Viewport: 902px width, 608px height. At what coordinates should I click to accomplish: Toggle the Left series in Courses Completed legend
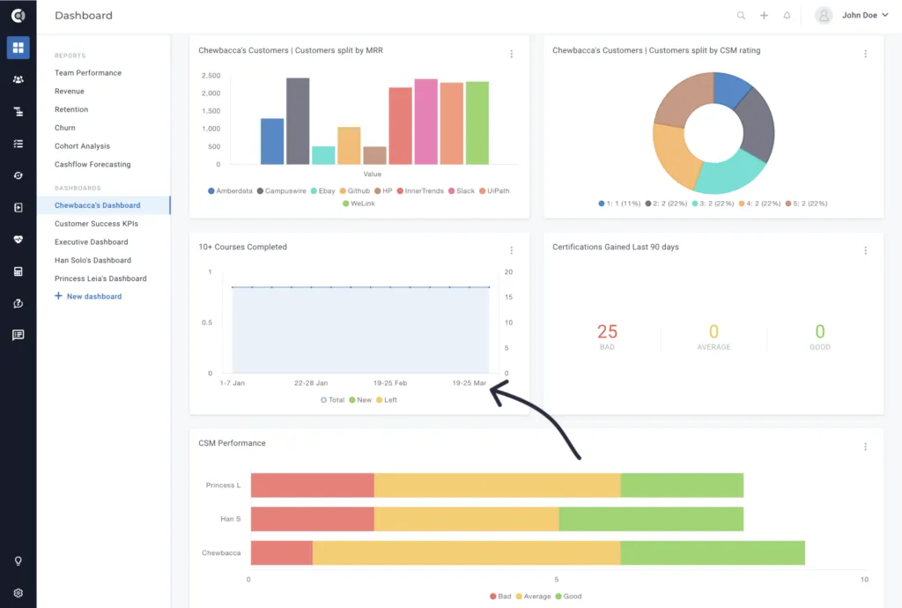coord(387,400)
